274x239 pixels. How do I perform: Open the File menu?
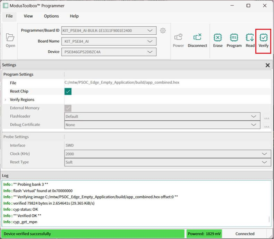tap(9, 16)
